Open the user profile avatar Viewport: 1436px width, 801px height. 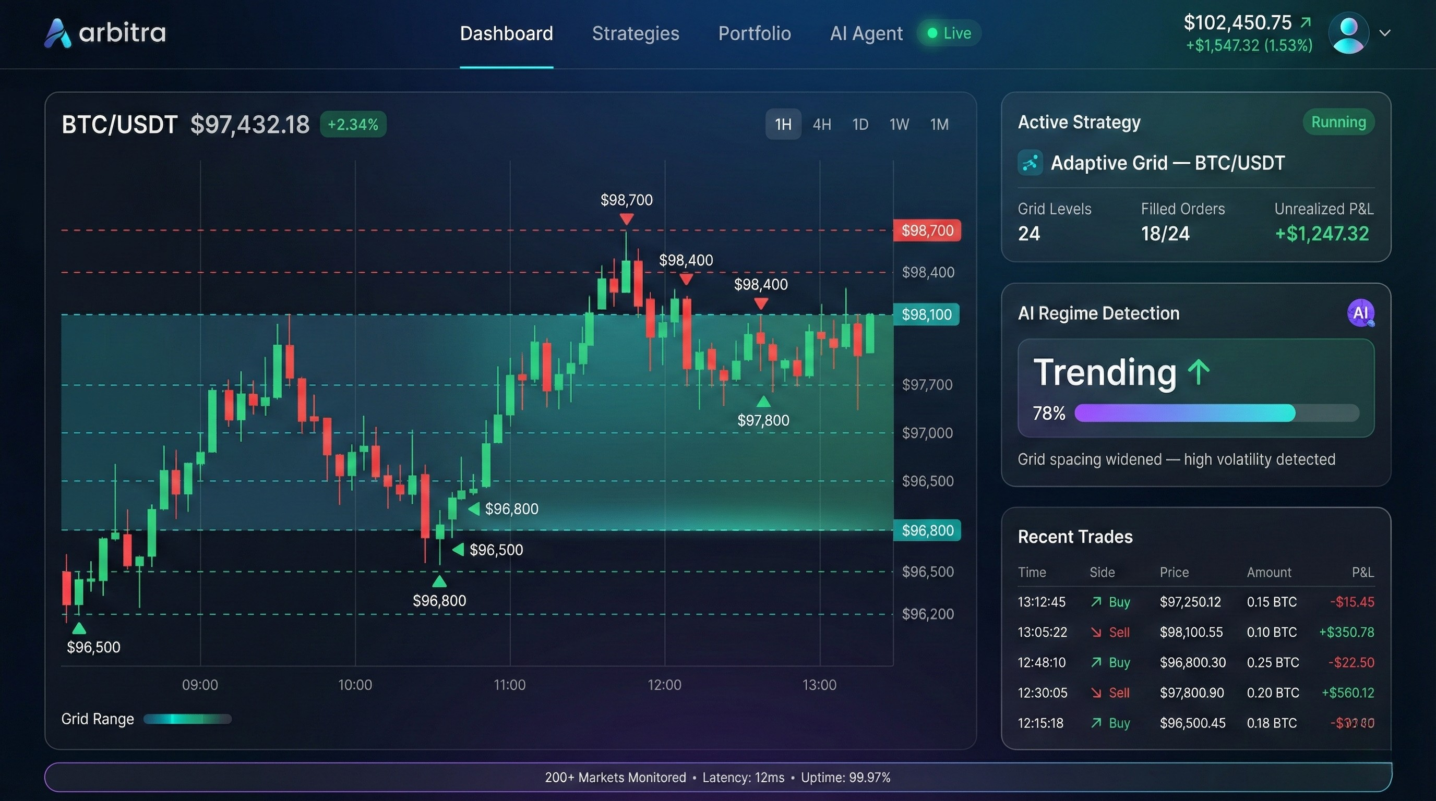(1349, 33)
